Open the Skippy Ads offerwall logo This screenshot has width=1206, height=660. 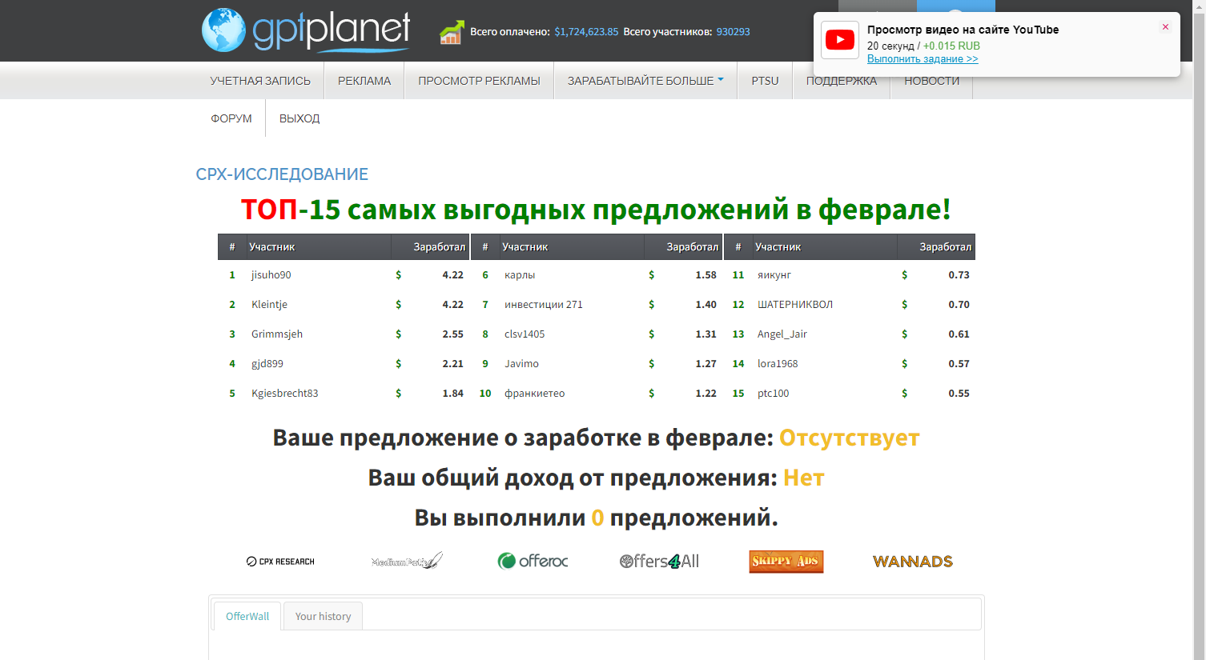pyautogui.click(x=786, y=562)
